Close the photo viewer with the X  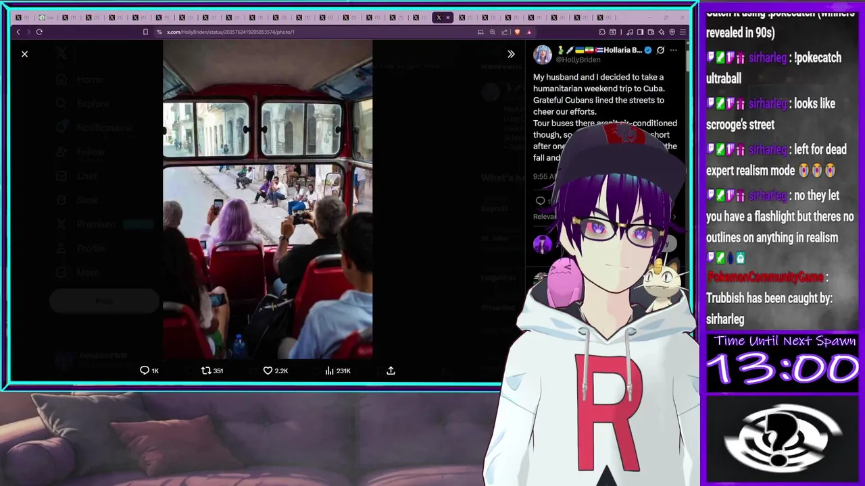(x=24, y=54)
